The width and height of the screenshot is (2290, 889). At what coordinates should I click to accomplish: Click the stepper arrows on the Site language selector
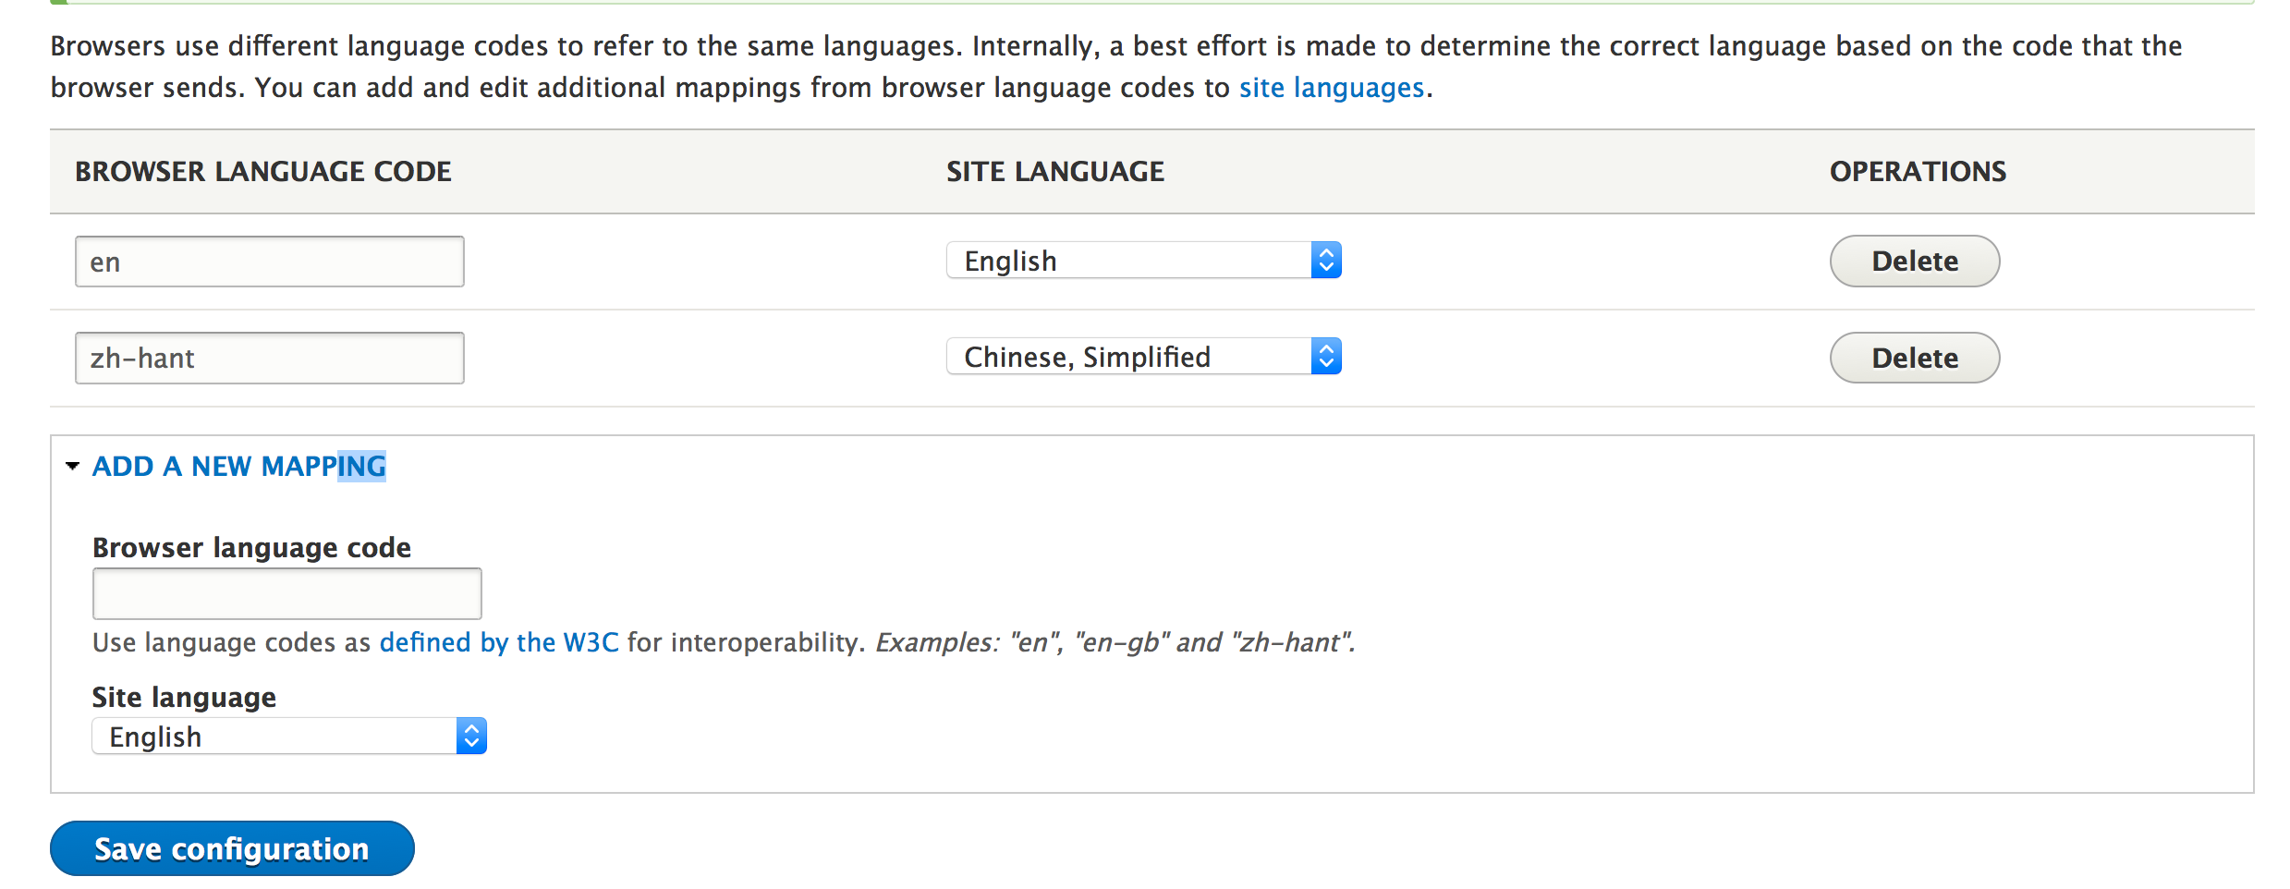pos(470,736)
